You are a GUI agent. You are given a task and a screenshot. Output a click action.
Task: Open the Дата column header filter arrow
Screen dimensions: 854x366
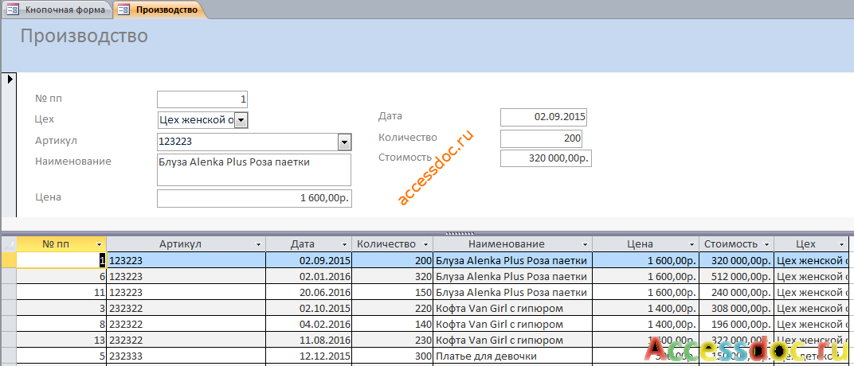coord(344,245)
